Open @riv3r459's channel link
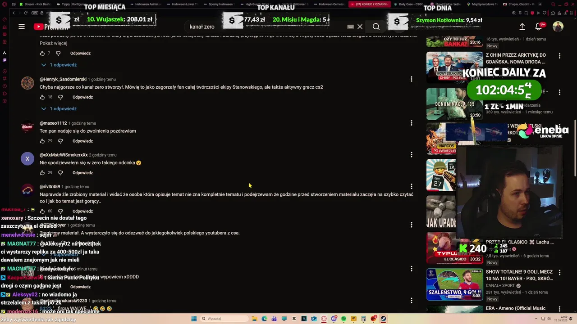The image size is (577, 324). coord(50,186)
